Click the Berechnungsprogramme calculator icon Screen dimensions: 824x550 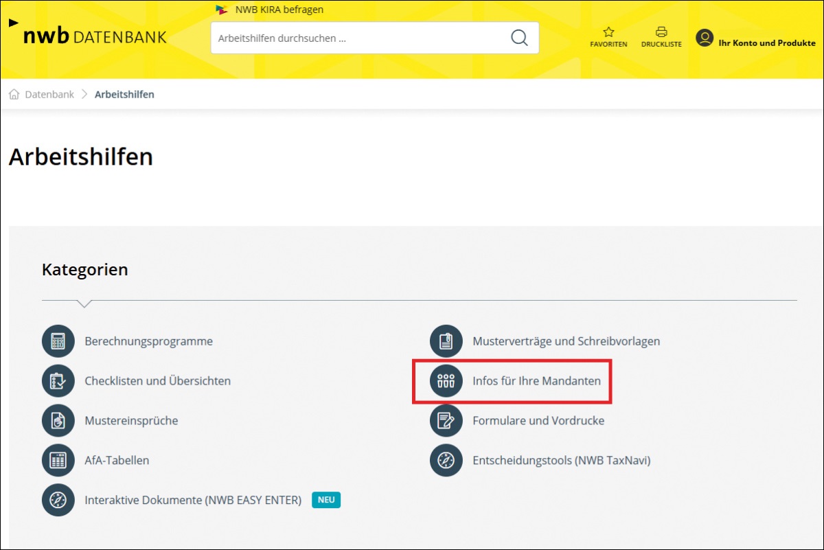(x=58, y=341)
